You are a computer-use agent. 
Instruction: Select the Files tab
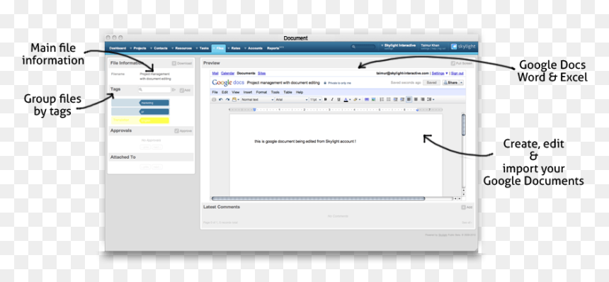pos(219,48)
